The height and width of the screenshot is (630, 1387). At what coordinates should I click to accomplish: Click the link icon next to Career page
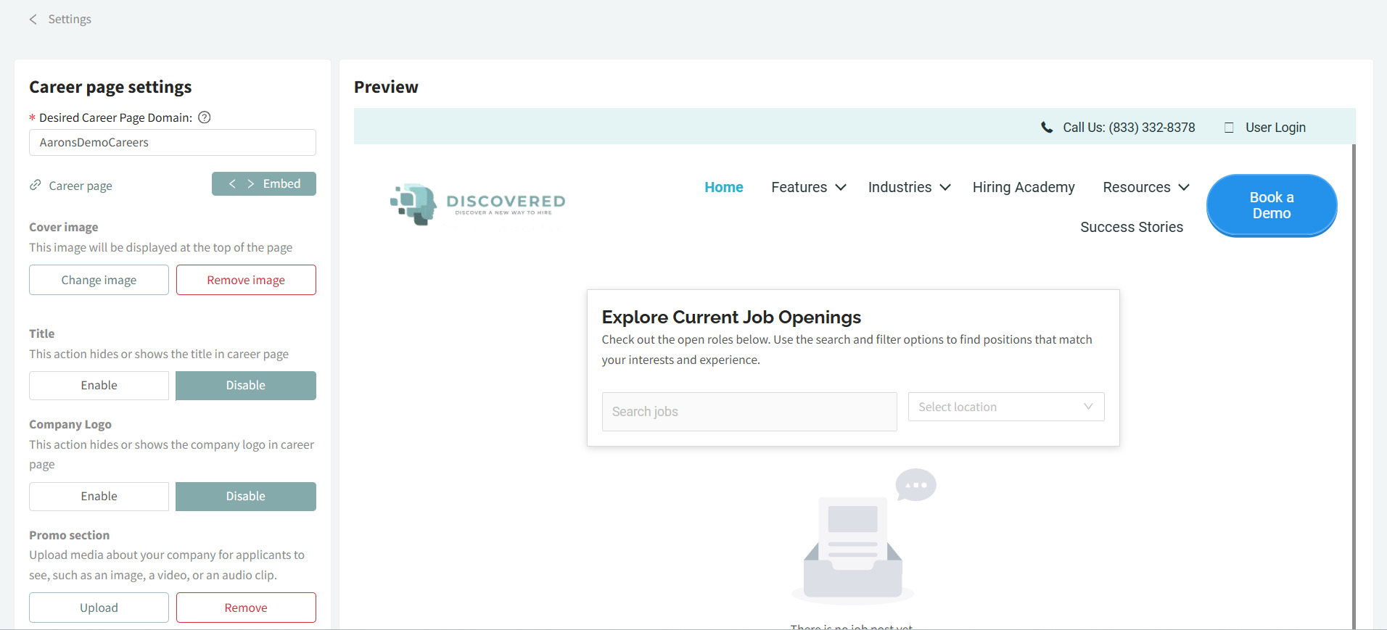coord(35,185)
